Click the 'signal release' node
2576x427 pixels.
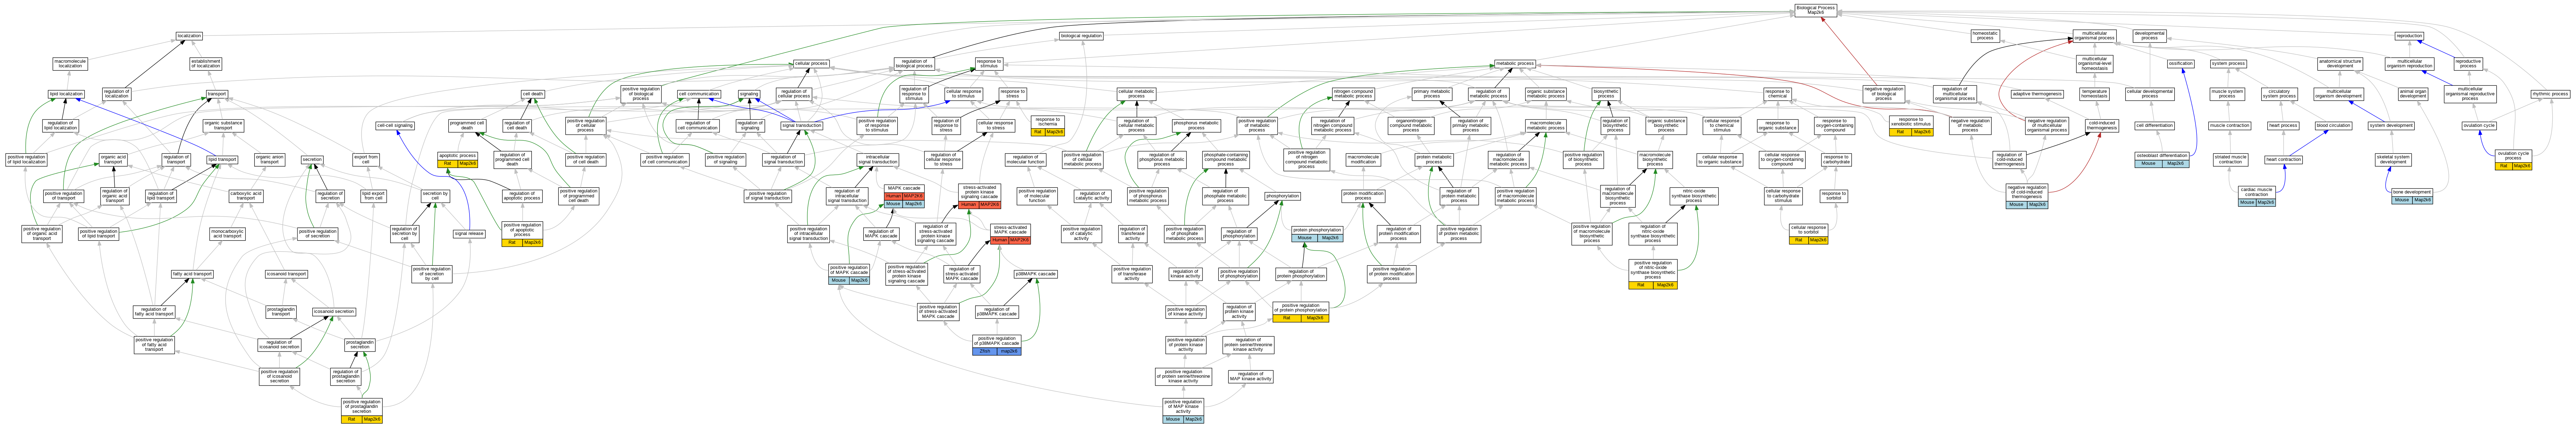coord(469,234)
